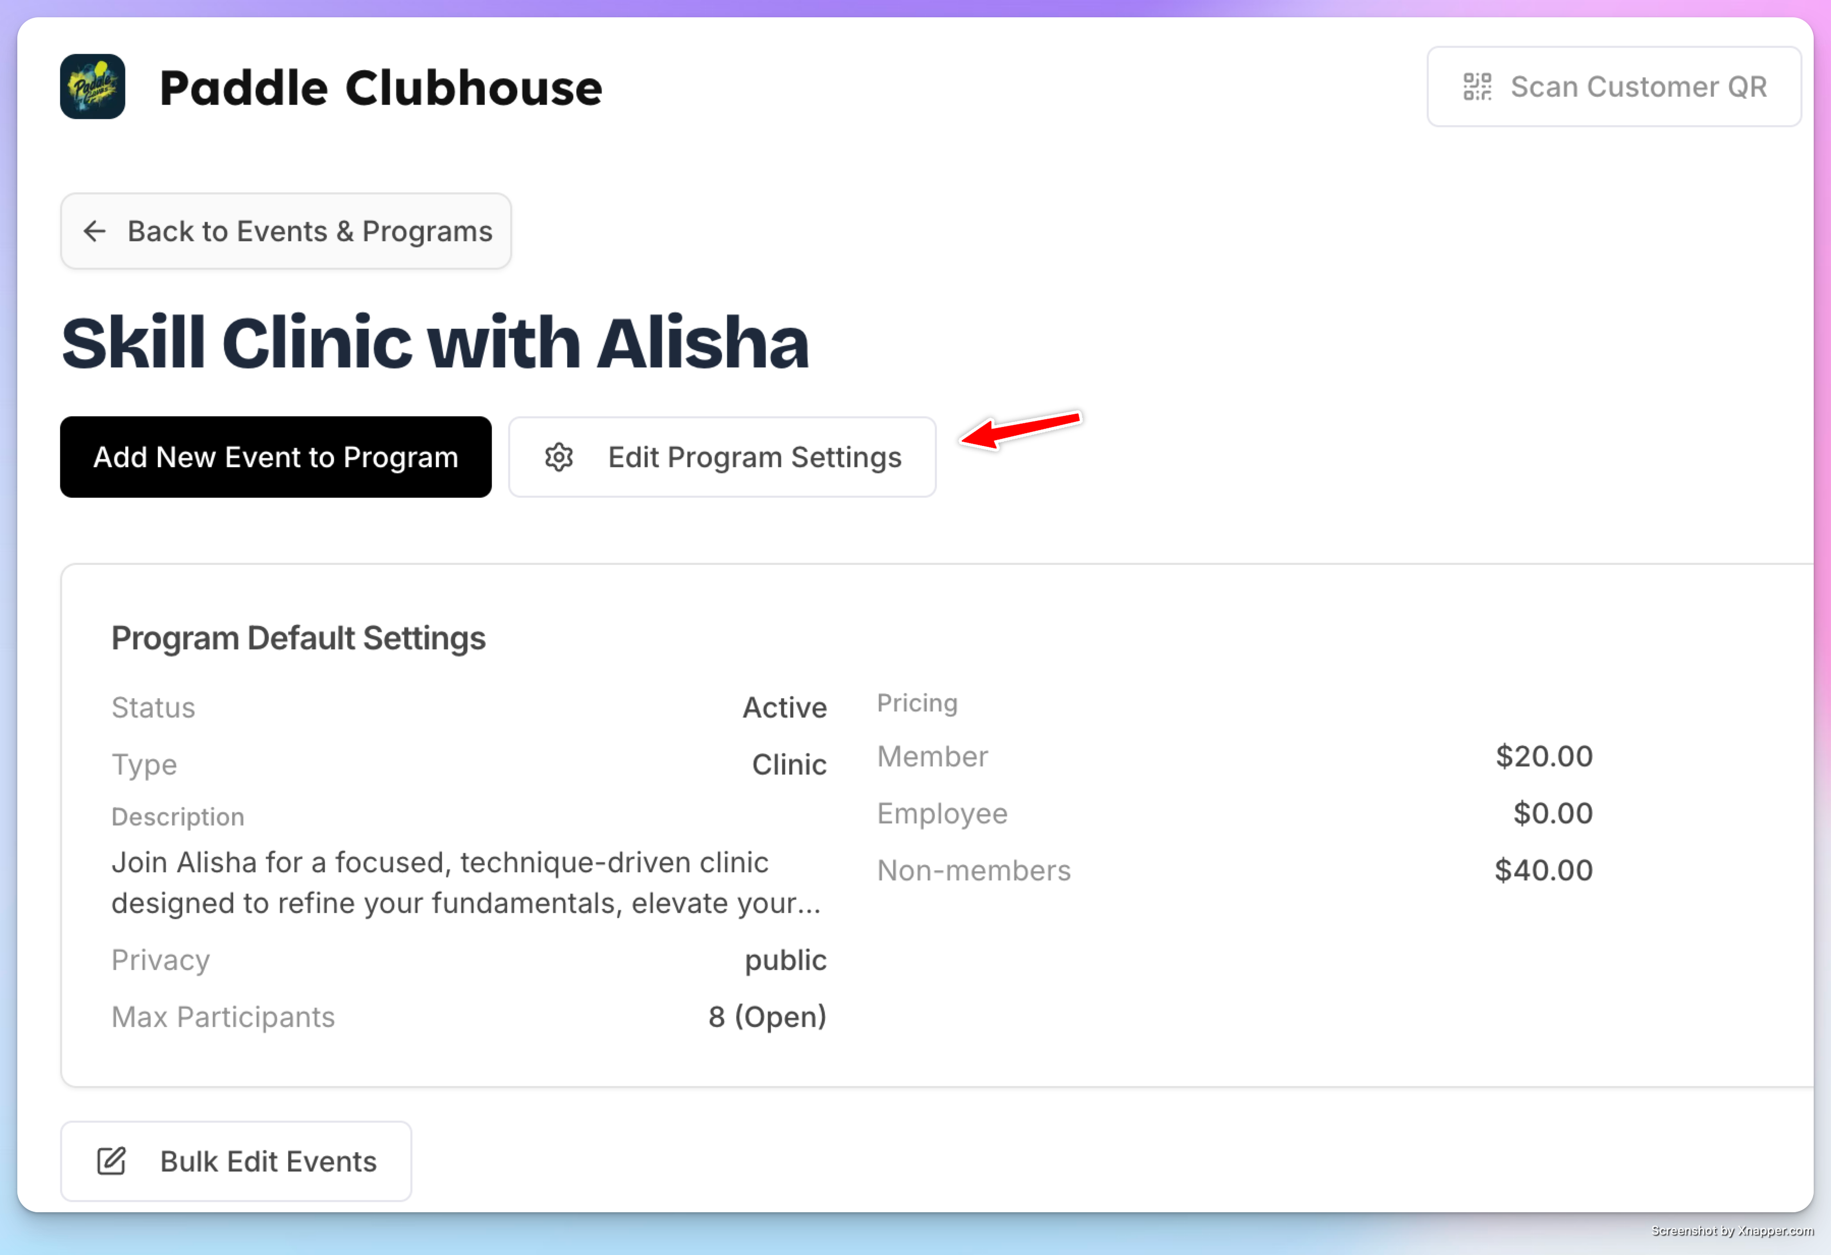Open Scan Customer QR
This screenshot has height=1255, width=1831.
(1614, 87)
